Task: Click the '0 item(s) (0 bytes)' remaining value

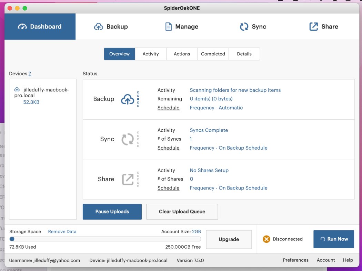Action: 211,99
